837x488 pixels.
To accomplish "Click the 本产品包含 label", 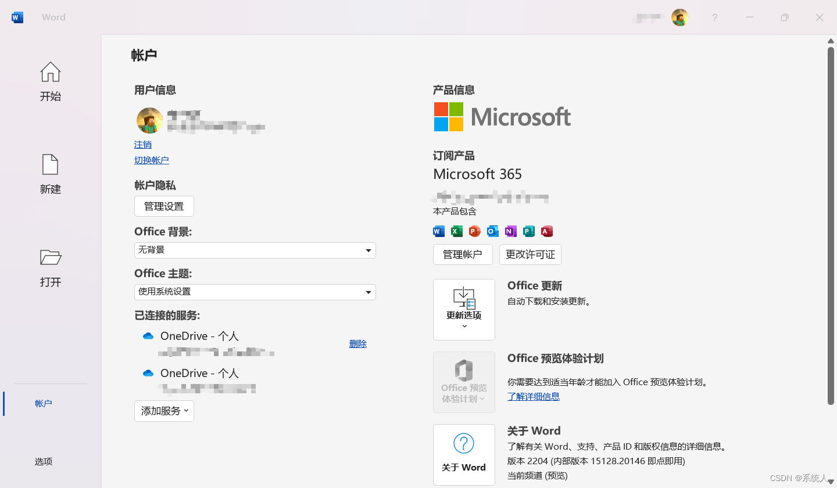I will pyautogui.click(x=455, y=211).
